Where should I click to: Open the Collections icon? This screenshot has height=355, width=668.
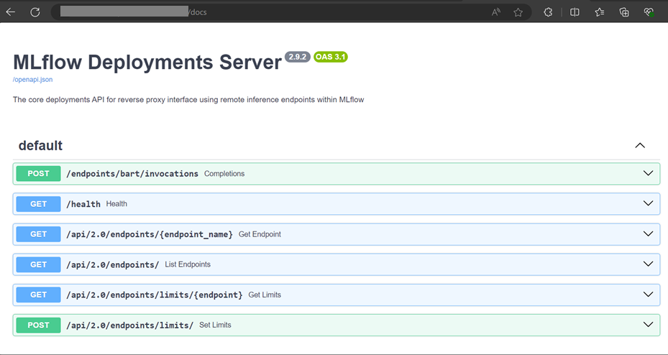[x=624, y=12]
